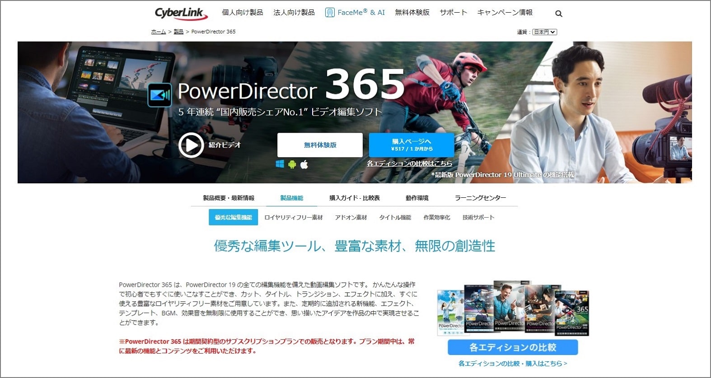Go to ホーム breadcrumb link

click(x=159, y=32)
